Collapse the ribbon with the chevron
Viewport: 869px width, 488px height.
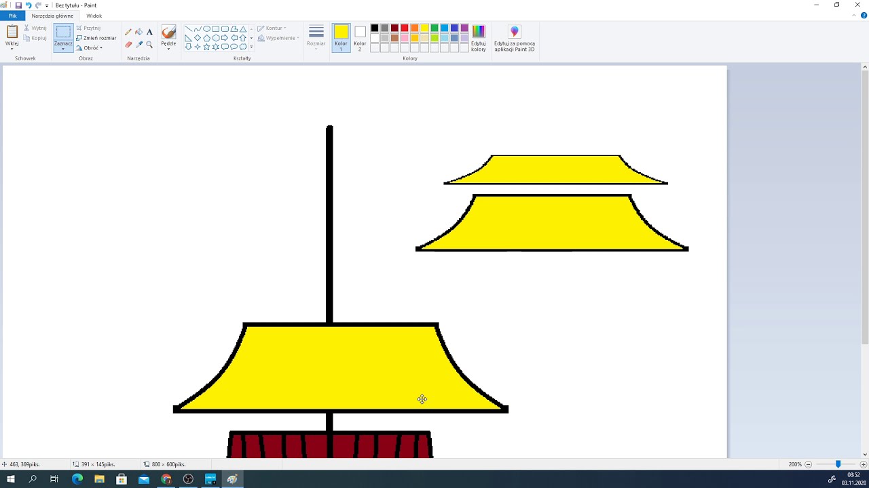pos(855,16)
